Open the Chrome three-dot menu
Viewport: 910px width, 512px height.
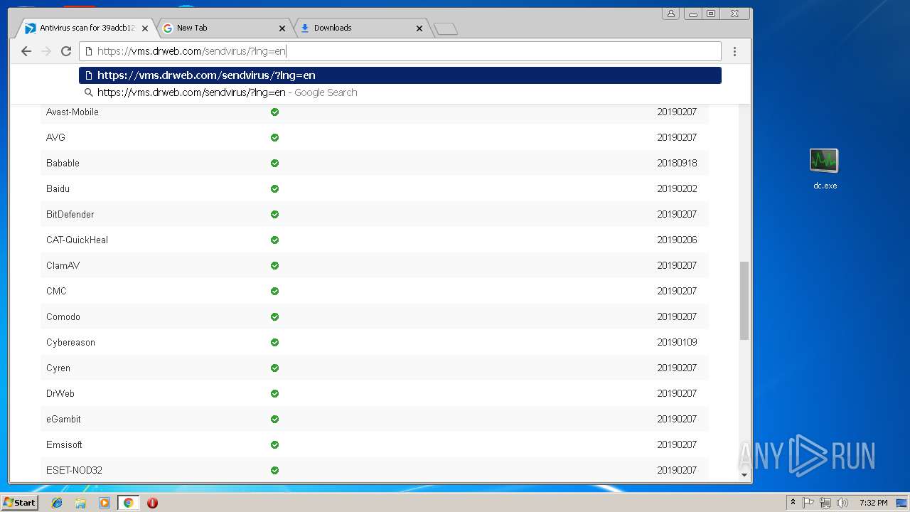[734, 51]
